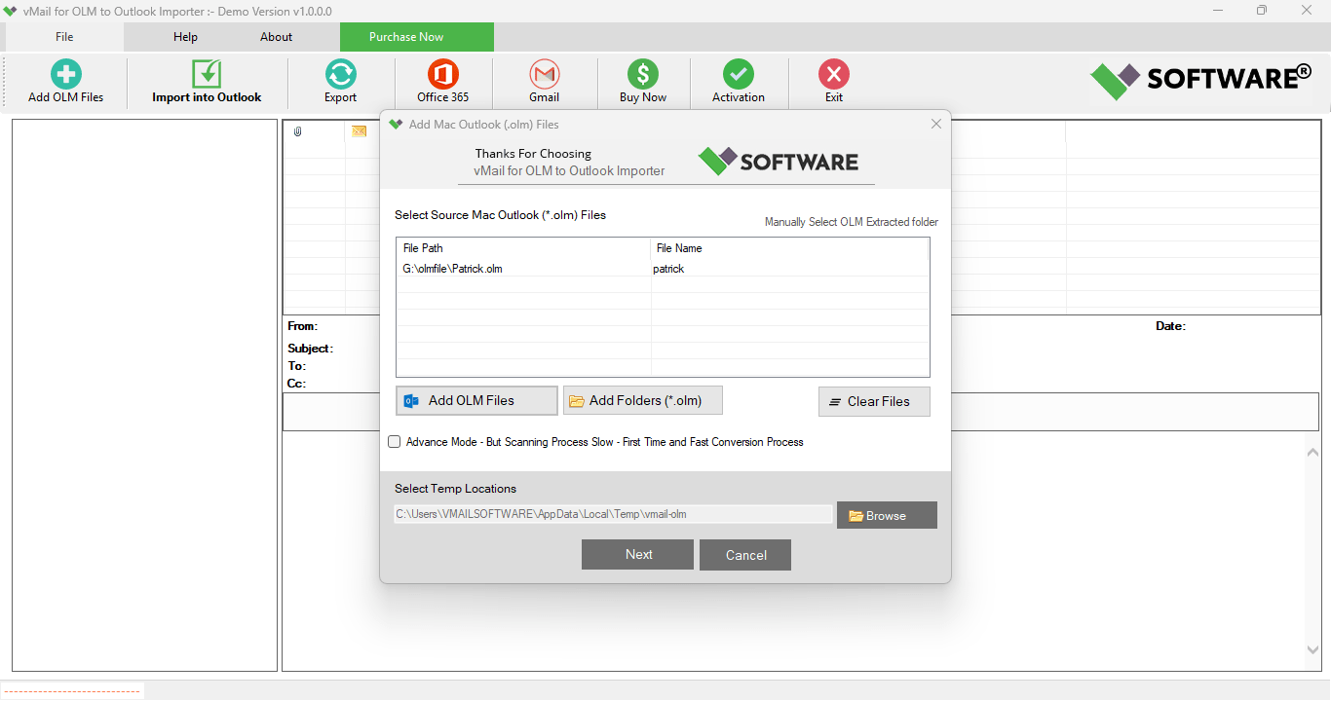
Task: Restore down the main application window
Action: (x=1262, y=11)
